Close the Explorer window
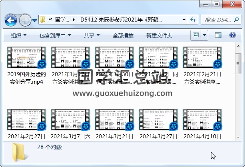 [232, 4]
